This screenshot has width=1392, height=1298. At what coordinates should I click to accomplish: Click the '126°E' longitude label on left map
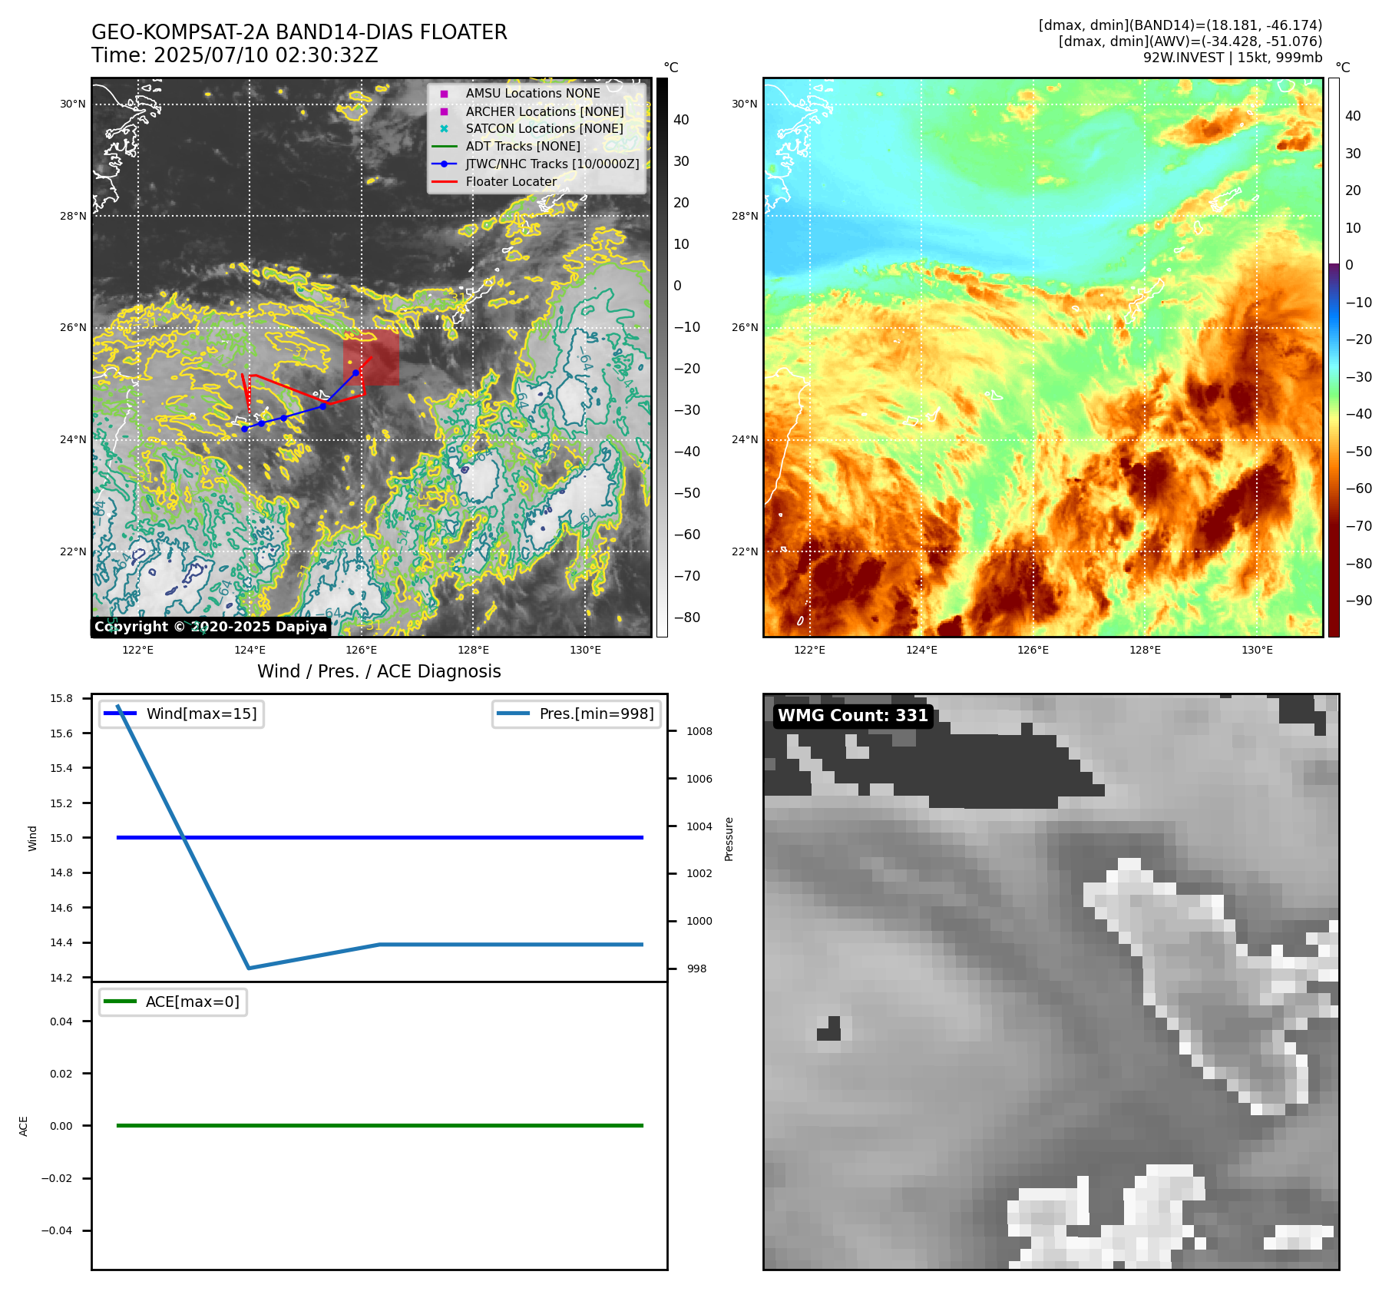[361, 650]
